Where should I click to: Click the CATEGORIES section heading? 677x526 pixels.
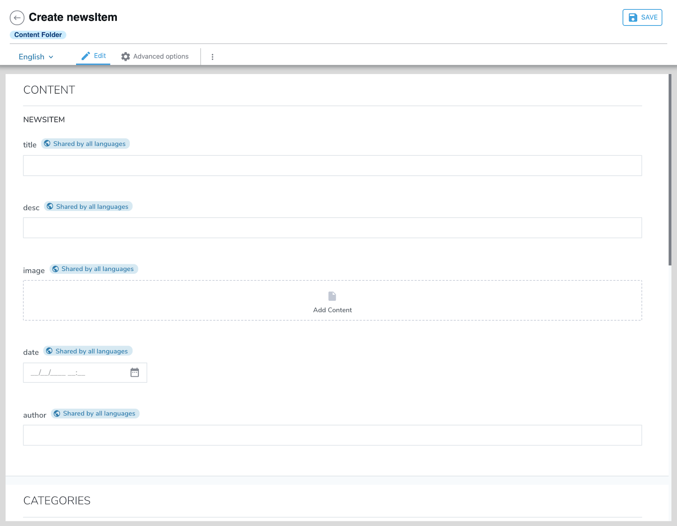click(57, 501)
